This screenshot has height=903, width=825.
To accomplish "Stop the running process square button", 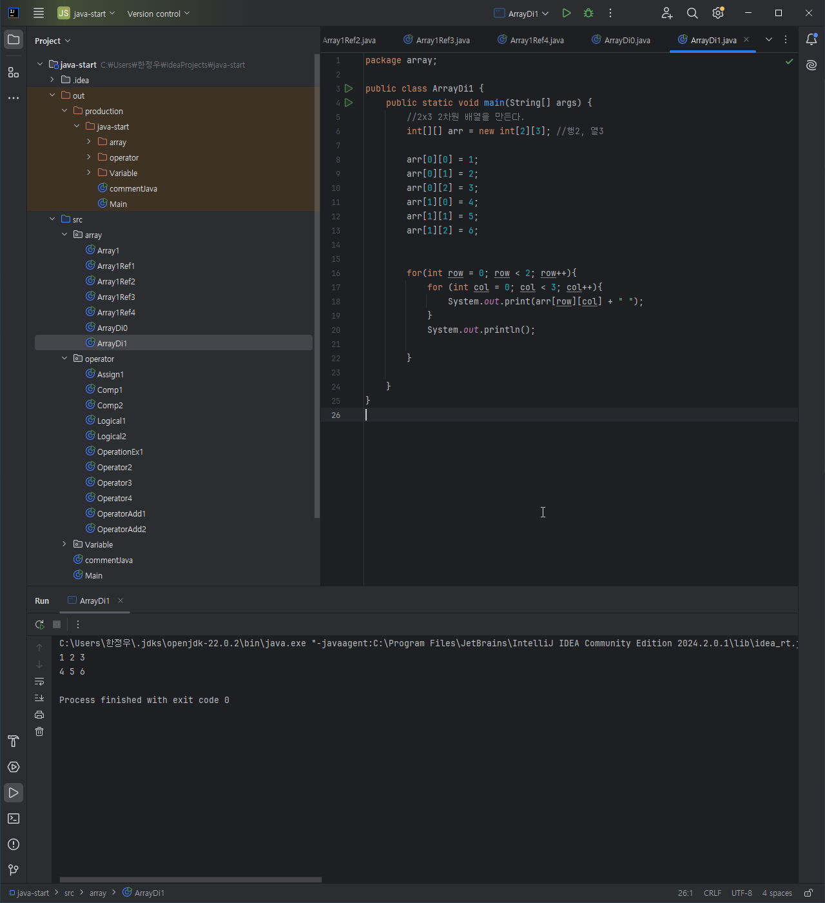I will (57, 624).
